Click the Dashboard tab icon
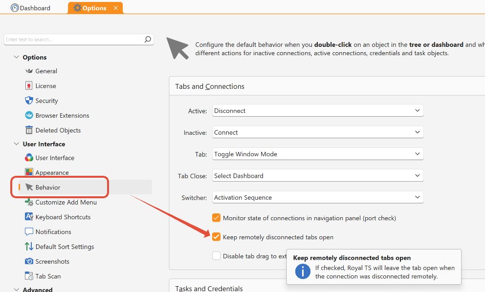This screenshot has width=485, height=292. coord(15,8)
